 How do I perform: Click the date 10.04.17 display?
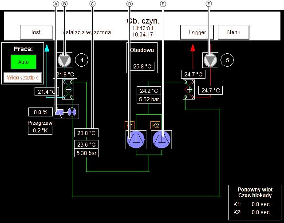tap(142, 35)
